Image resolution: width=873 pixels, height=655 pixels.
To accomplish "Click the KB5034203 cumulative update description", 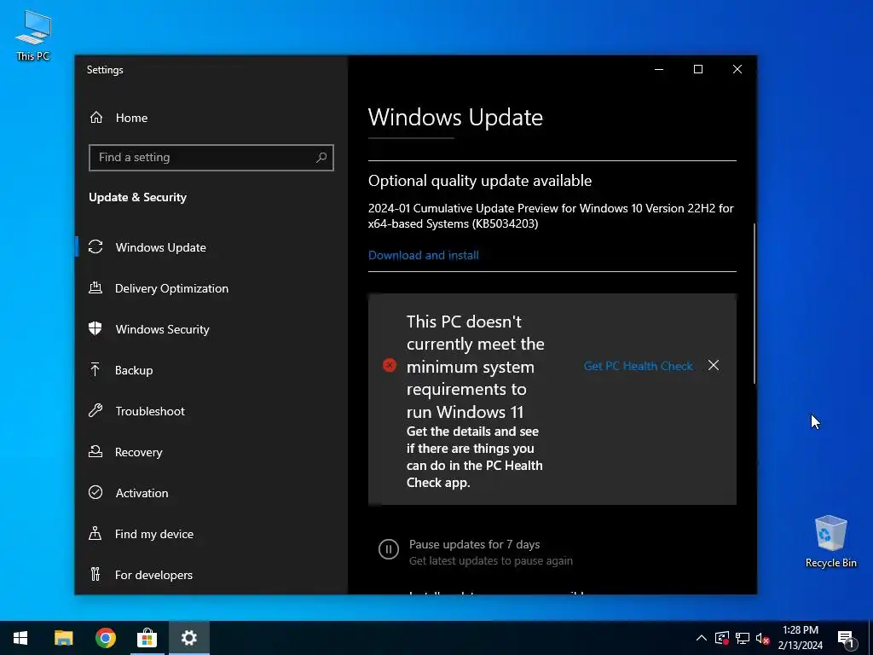I will pos(551,216).
